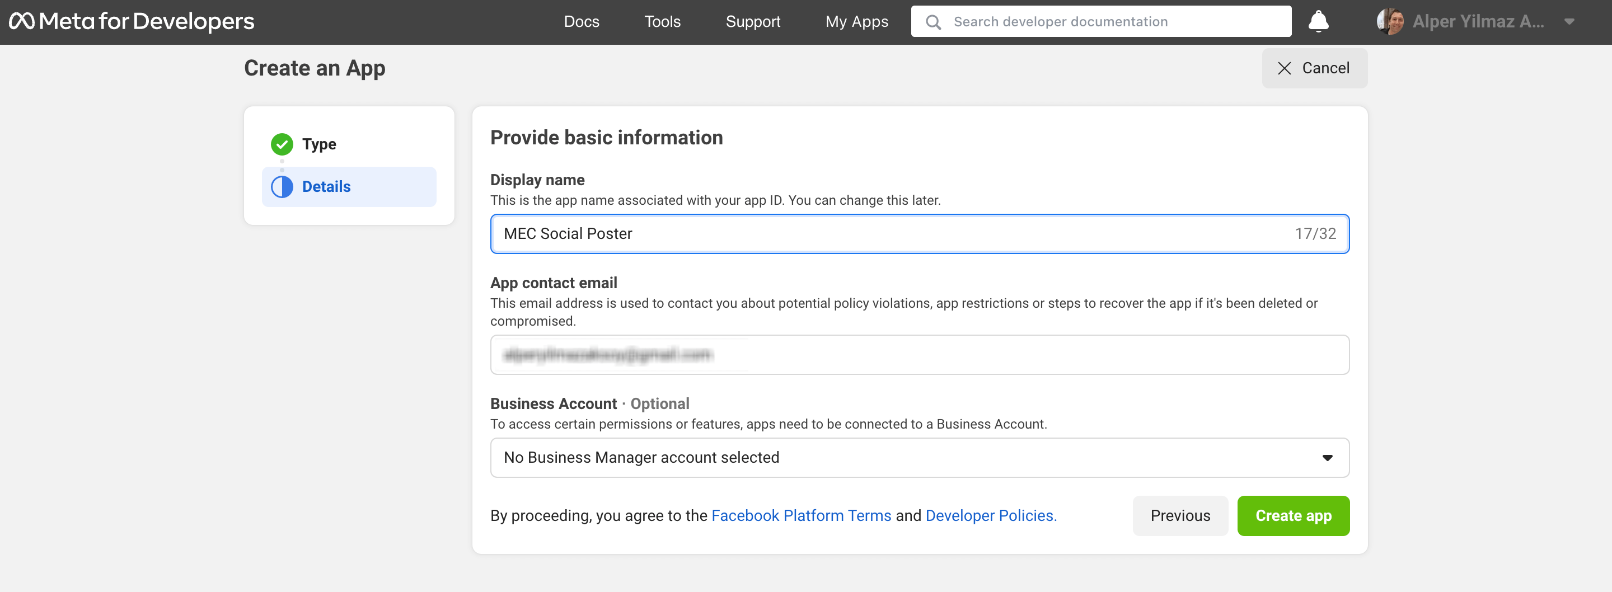Click the Display name input field
1612x592 pixels.
pyautogui.click(x=919, y=233)
